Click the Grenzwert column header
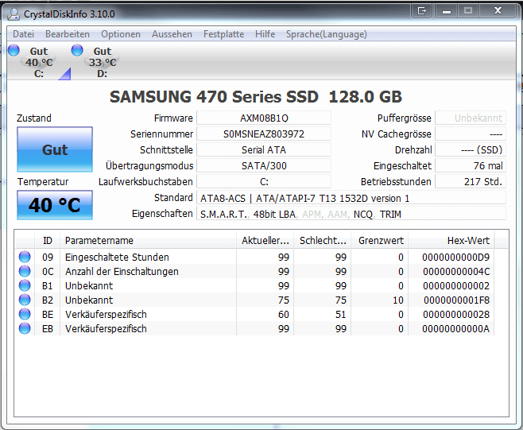Screen dimensions: 523x430 380,240
